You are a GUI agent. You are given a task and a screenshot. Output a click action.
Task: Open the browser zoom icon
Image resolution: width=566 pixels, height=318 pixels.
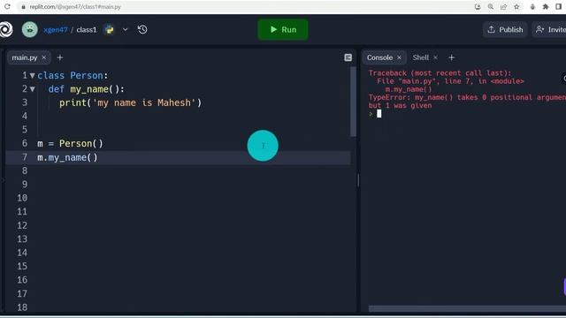[491, 6]
